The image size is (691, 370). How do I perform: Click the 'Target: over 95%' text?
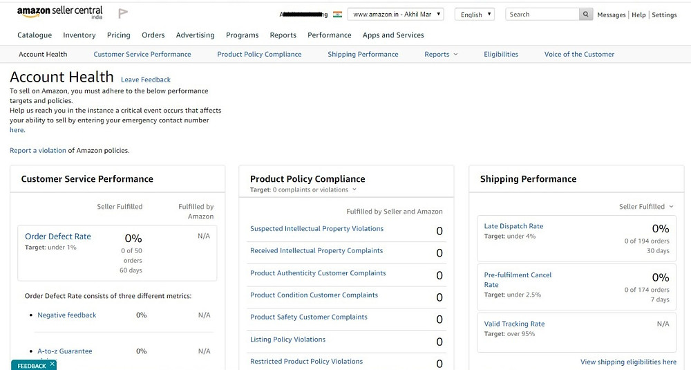click(x=509, y=334)
